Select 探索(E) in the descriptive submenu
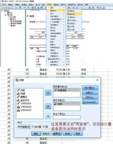 tap(74, 17)
